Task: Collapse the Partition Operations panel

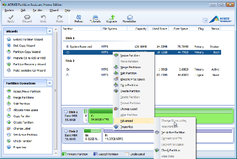Action: tap(49, 83)
